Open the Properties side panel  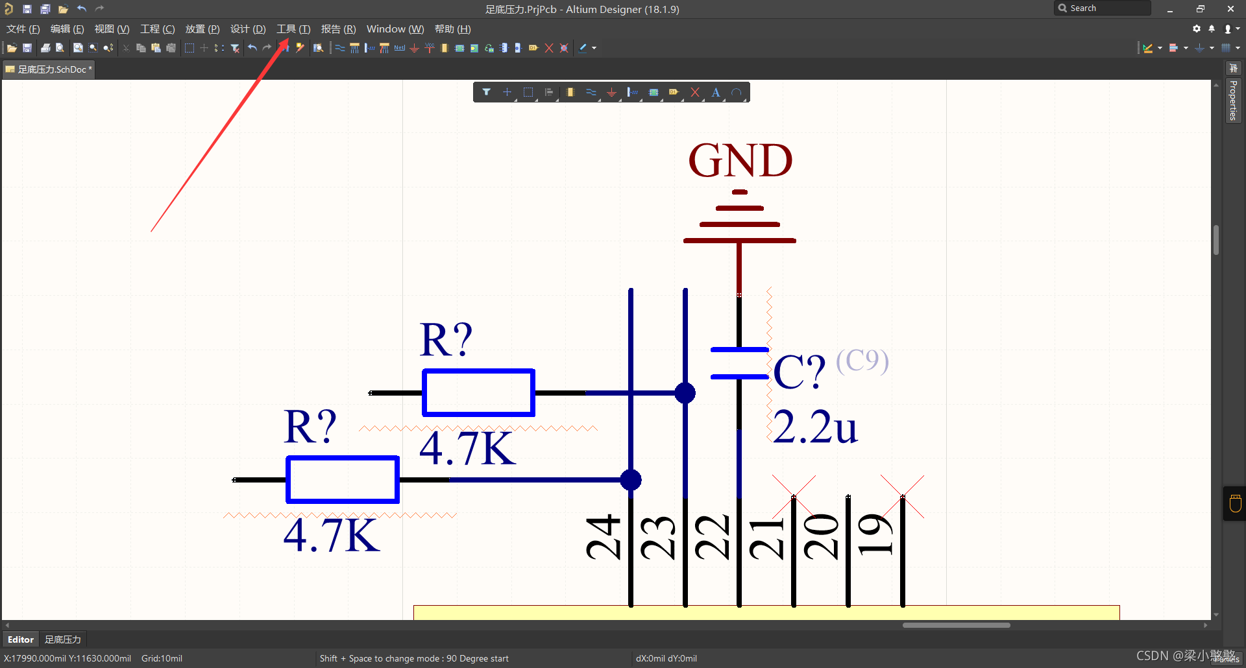click(x=1233, y=101)
